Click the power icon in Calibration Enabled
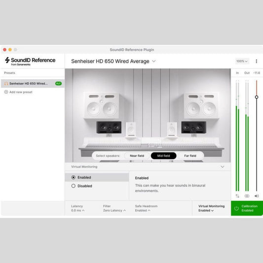Viewport: 263px width, 263px height. [x=236, y=208]
